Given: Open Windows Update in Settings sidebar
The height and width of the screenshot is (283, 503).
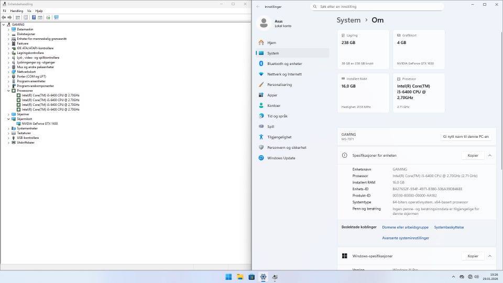Looking at the screenshot, I should pos(292,158).
